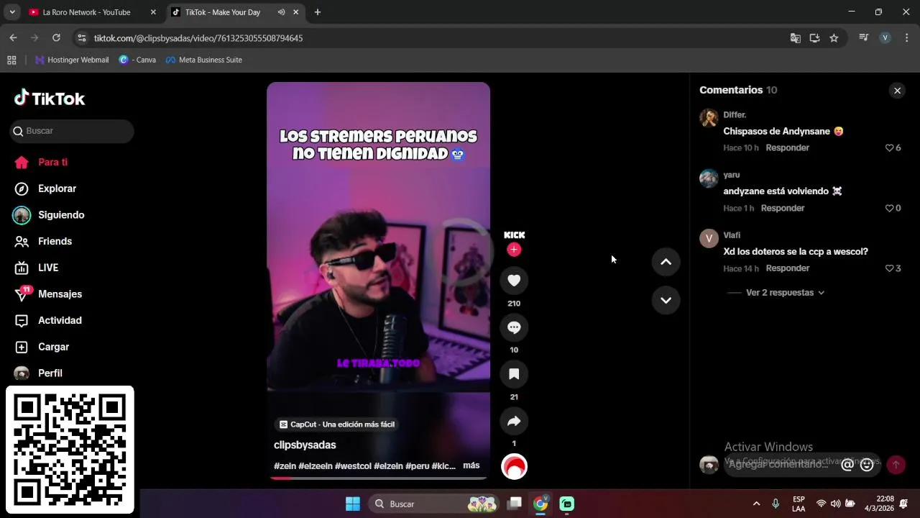Go to previous video with up arrow
920x518 pixels.
pyautogui.click(x=666, y=262)
